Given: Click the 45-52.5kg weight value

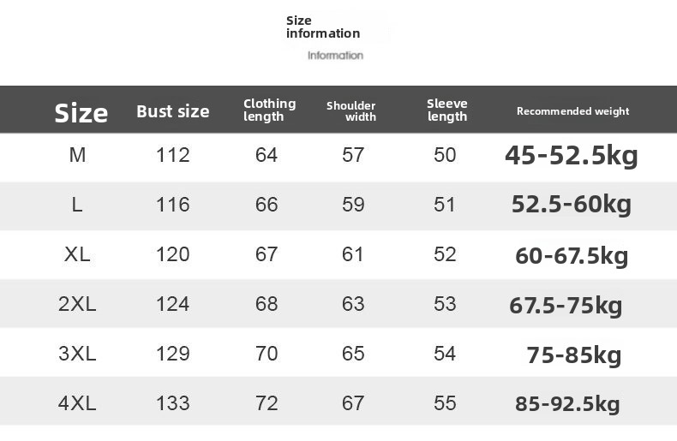Looking at the screenshot, I should 571,156.
